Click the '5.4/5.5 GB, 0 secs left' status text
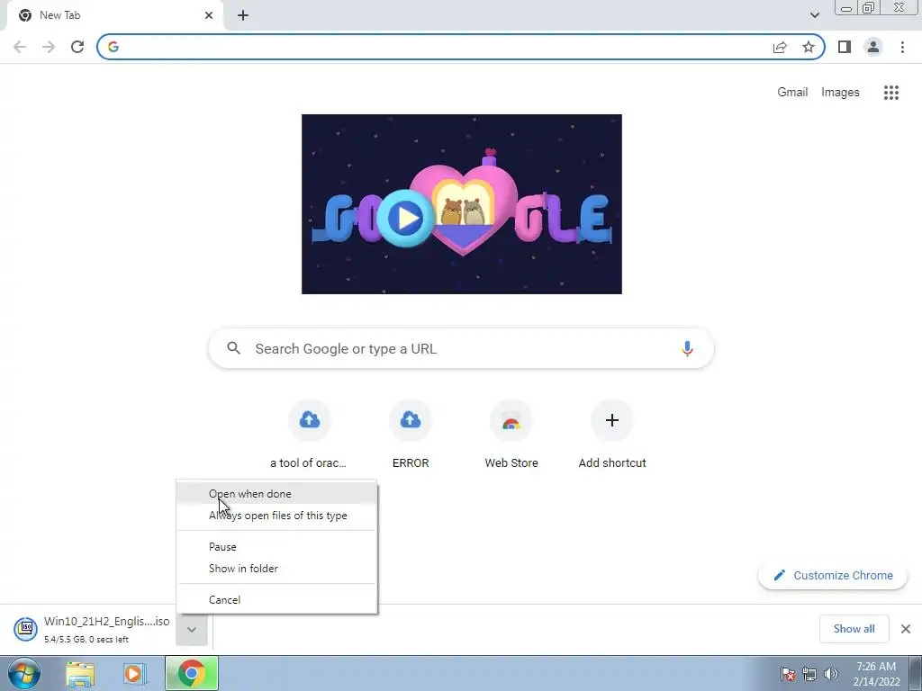The height and width of the screenshot is (691, 922). click(x=86, y=640)
